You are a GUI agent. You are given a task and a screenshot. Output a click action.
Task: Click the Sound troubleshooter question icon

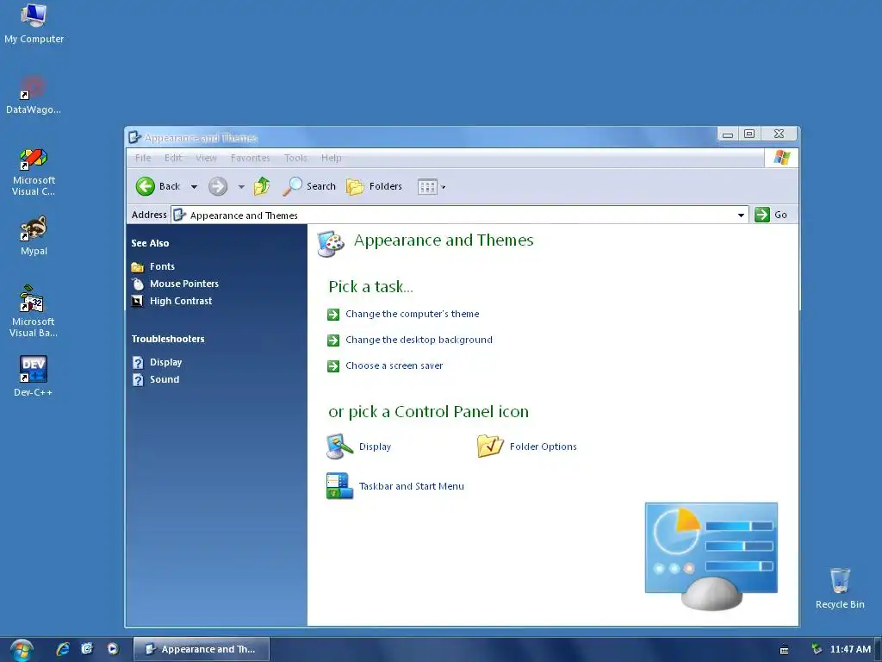click(x=138, y=380)
